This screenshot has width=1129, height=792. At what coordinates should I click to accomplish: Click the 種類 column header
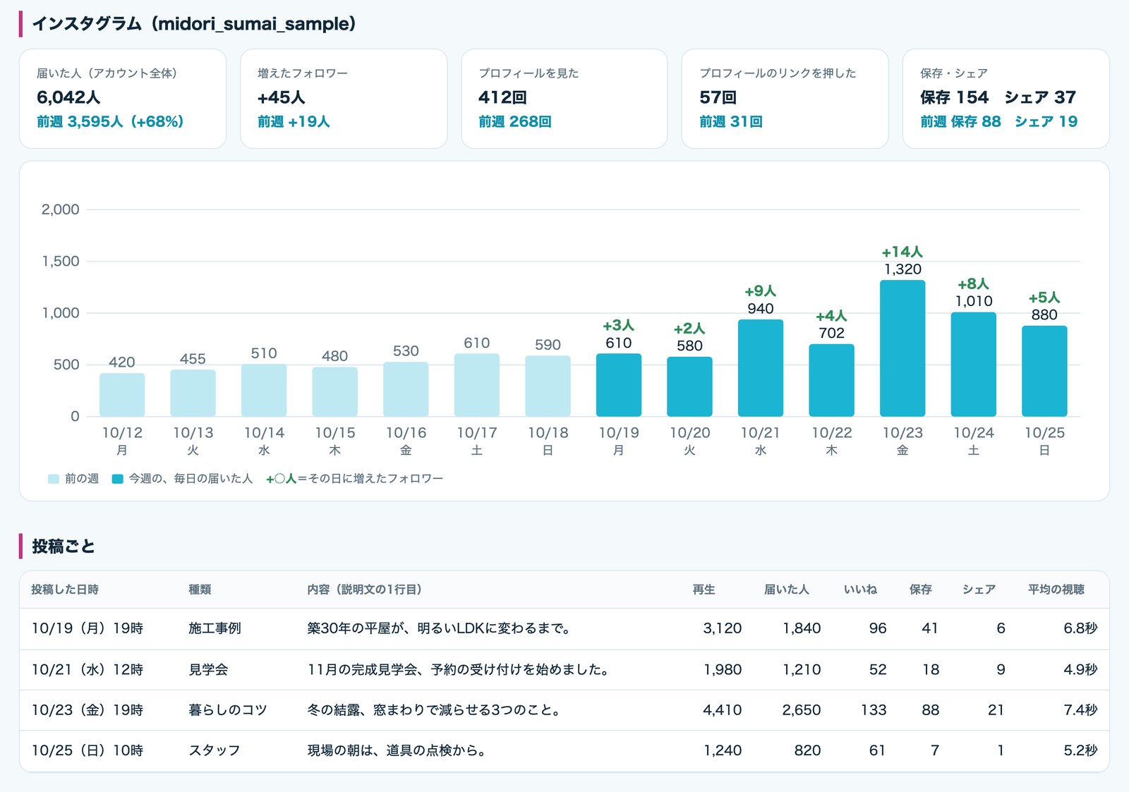200,590
